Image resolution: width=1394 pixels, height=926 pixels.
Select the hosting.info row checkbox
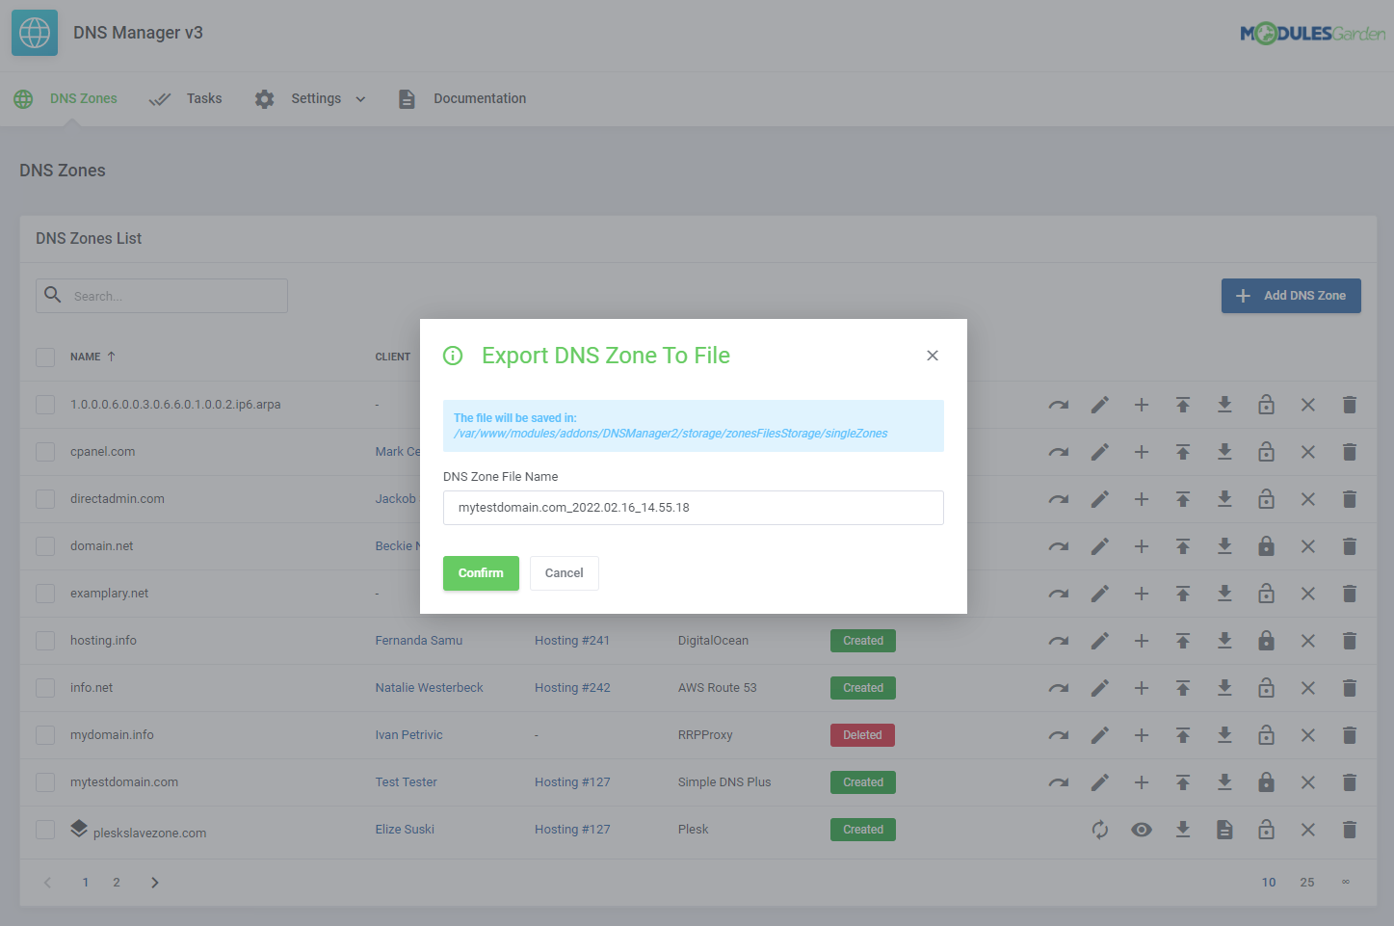[x=45, y=641]
